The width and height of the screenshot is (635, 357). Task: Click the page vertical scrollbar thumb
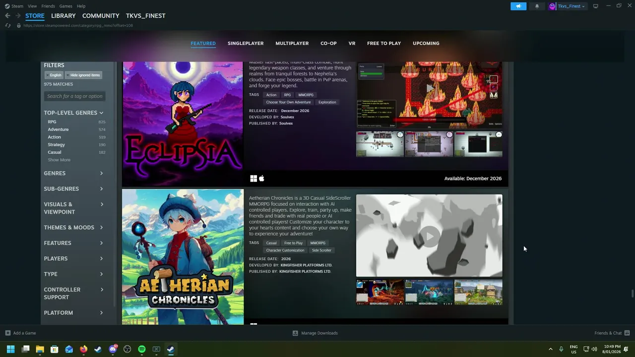click(632, 294)
